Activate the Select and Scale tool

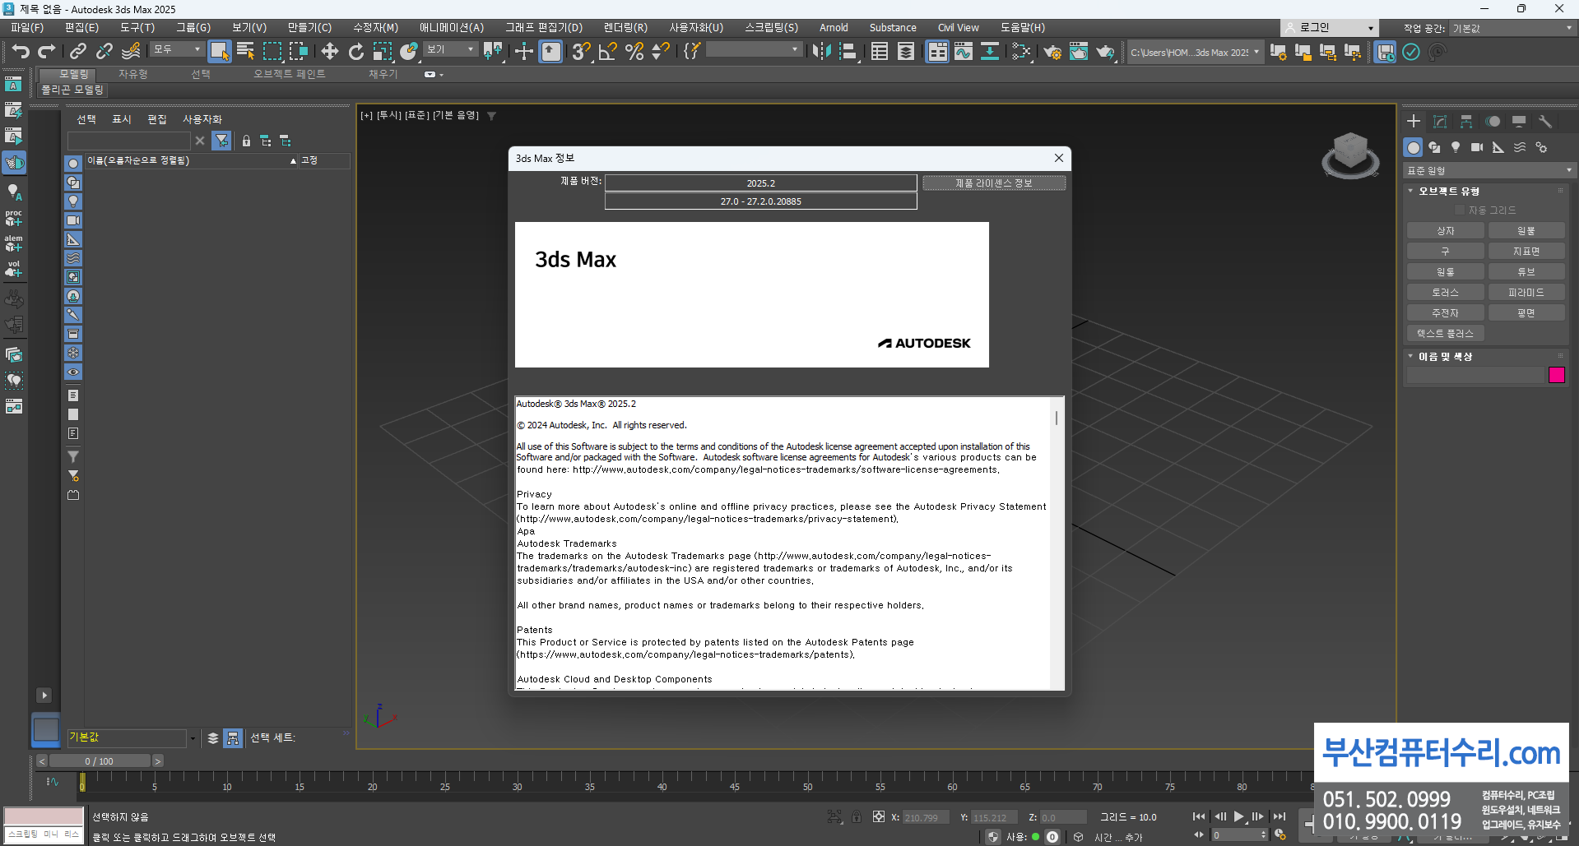383,52
